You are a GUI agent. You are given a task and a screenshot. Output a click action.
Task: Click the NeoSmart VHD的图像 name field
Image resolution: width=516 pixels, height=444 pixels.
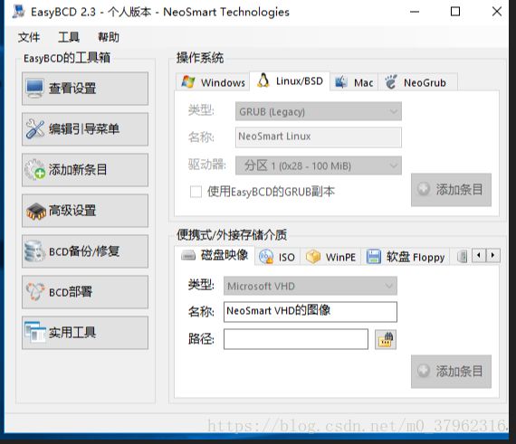311,312
